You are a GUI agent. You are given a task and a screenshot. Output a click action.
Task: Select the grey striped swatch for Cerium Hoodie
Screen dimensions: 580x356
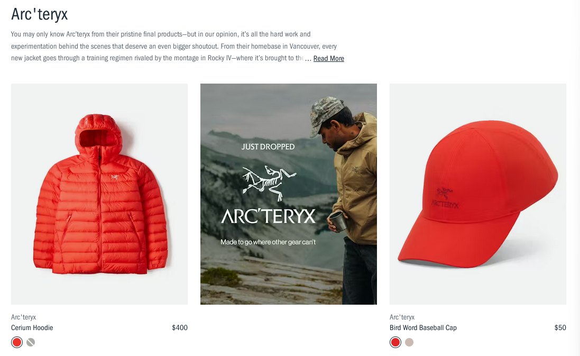[x=31, y=342]
